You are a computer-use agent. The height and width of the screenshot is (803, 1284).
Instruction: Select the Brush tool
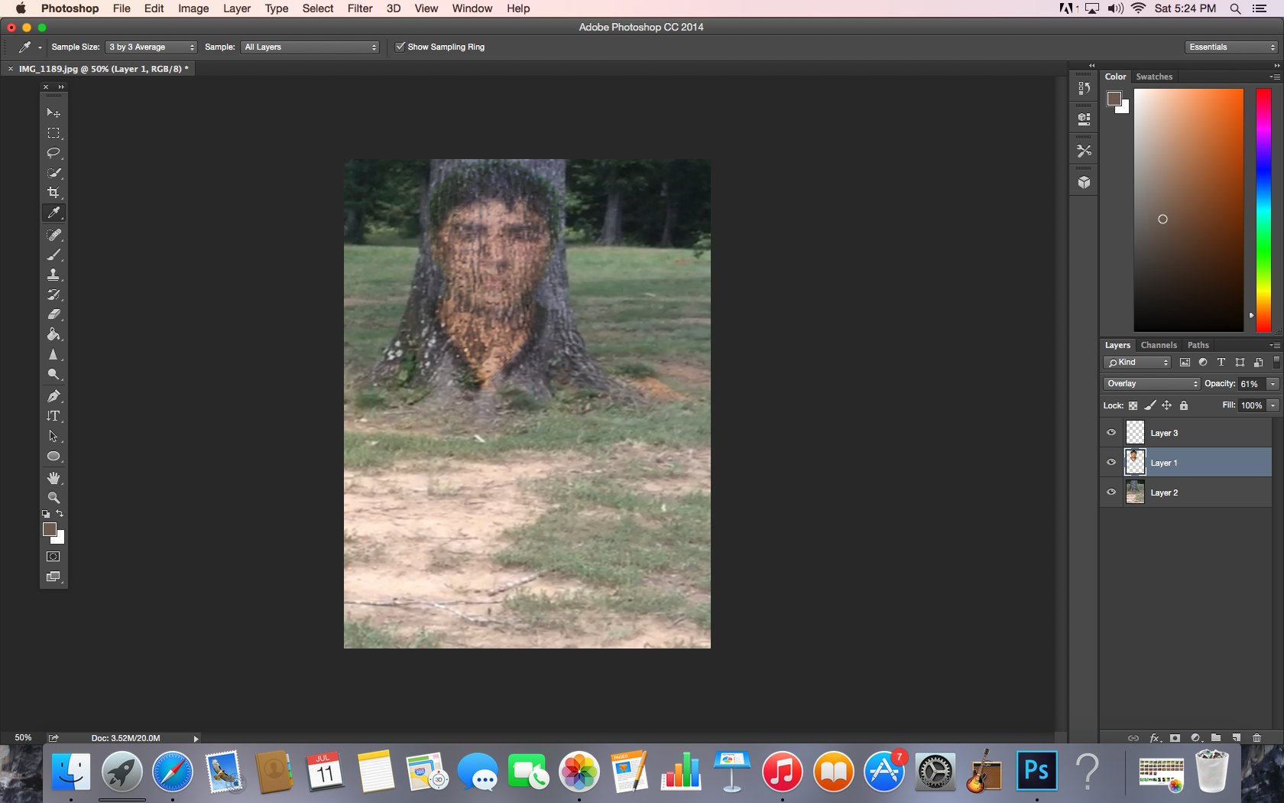(53, 255)
